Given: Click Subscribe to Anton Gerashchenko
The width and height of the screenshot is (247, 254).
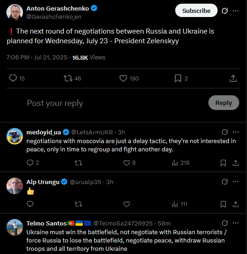Looking at the screenshot, I should (196, 11).
